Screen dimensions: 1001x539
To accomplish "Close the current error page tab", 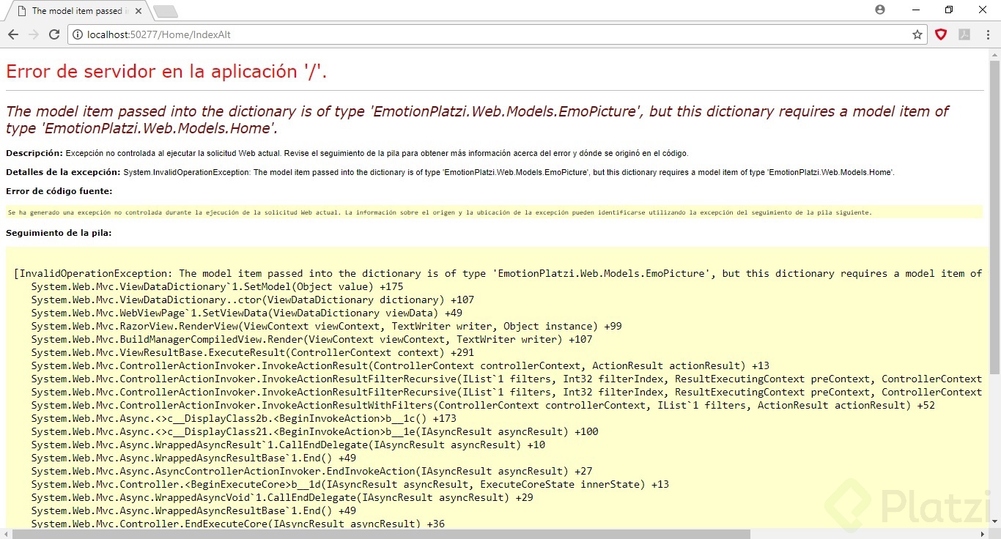I will [x=138, y=10].
